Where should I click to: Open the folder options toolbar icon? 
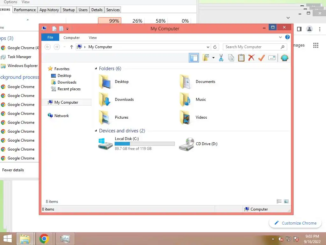coord(206,58)
